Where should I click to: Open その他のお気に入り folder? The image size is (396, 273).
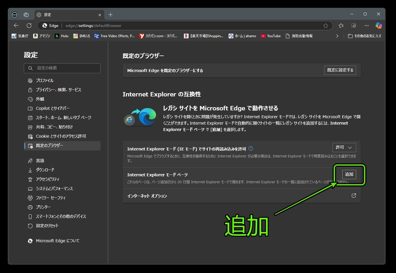[364, 36]
